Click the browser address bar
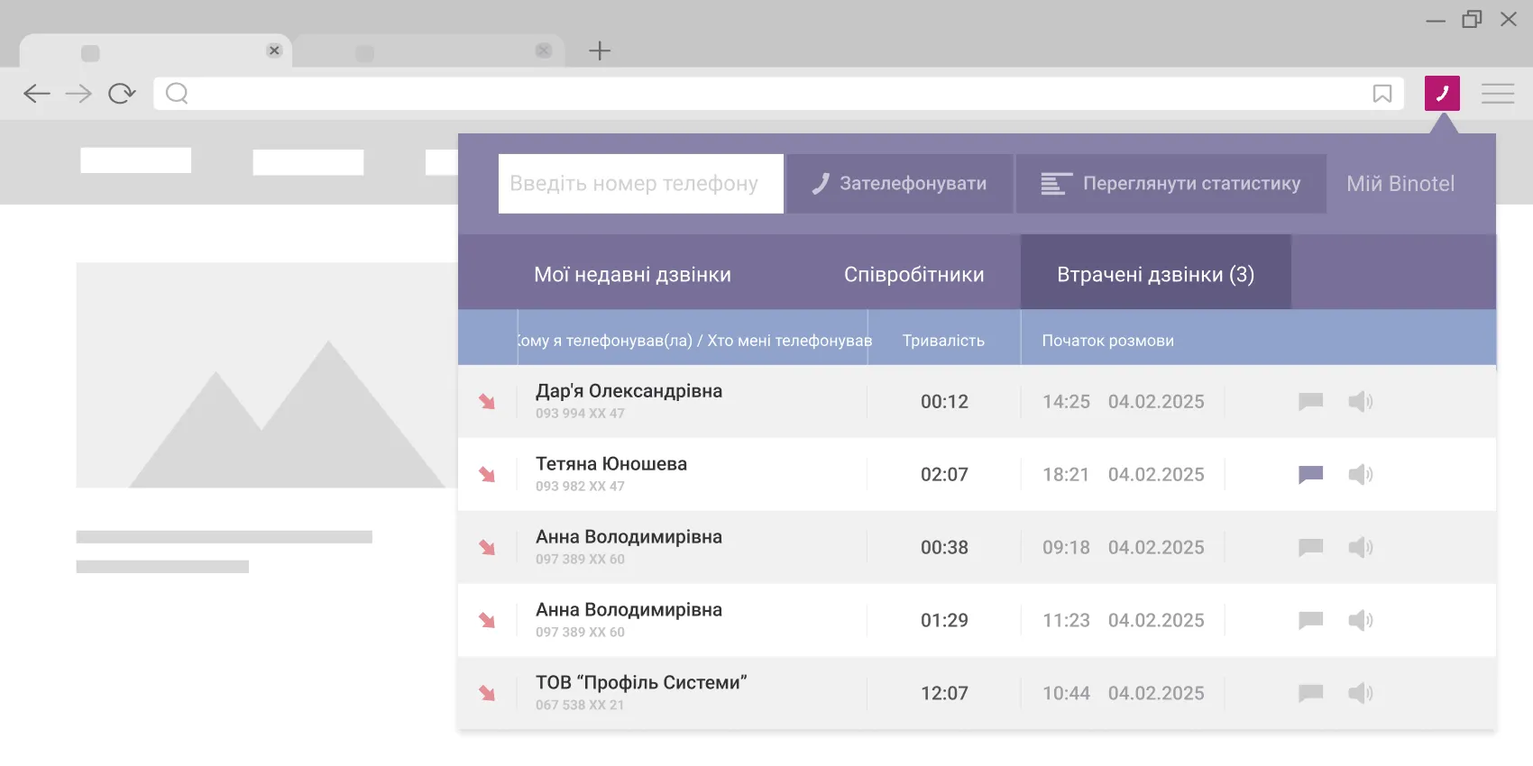 coord(779,94)
